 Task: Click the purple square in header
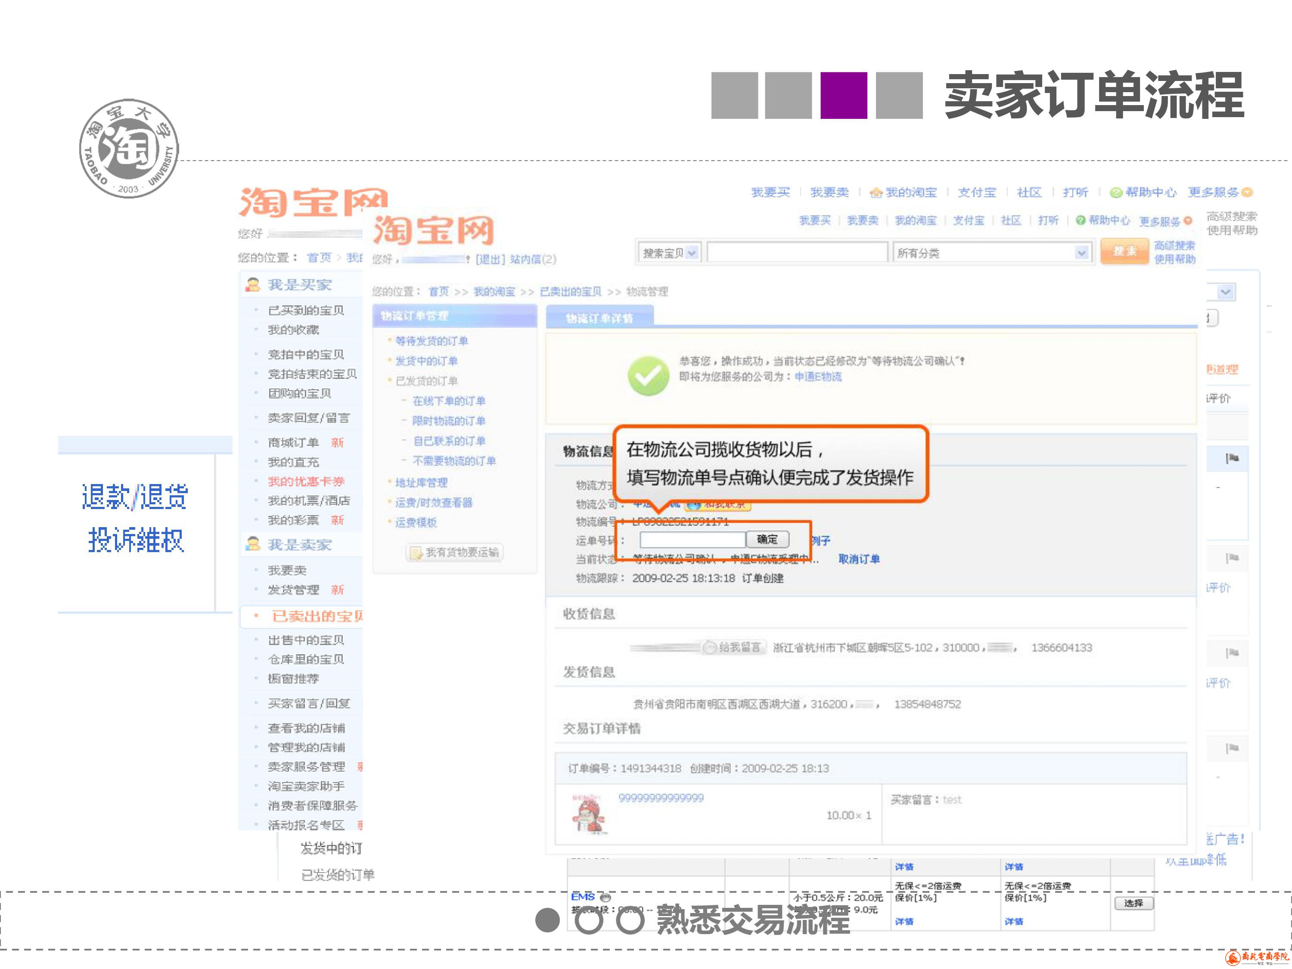tap(843, 95)
